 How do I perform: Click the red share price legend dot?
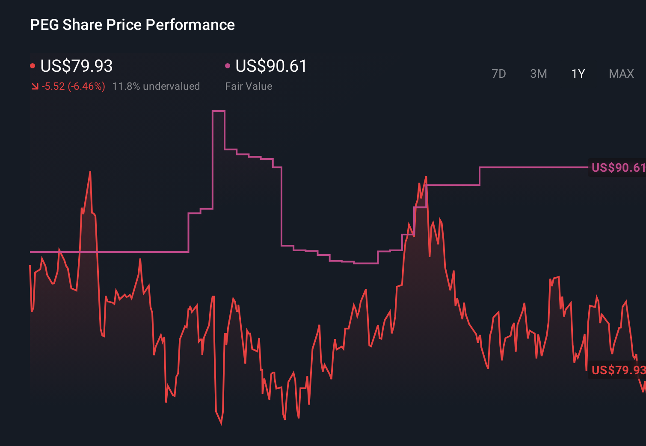(33, 65)
